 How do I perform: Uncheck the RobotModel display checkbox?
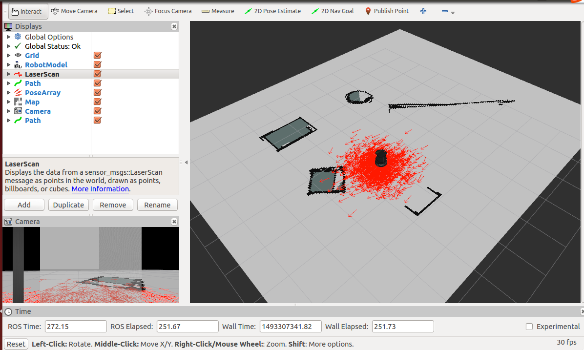(x=98, y=64)
